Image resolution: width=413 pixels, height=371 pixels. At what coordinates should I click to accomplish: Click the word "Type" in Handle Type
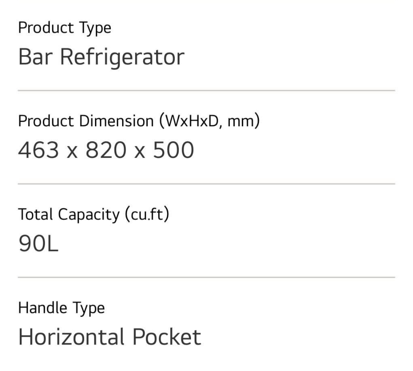pos(88,308)
